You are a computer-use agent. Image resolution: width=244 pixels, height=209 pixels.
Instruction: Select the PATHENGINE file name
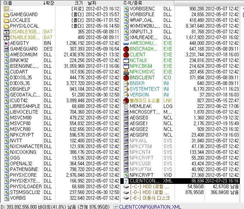click(24, 170)
